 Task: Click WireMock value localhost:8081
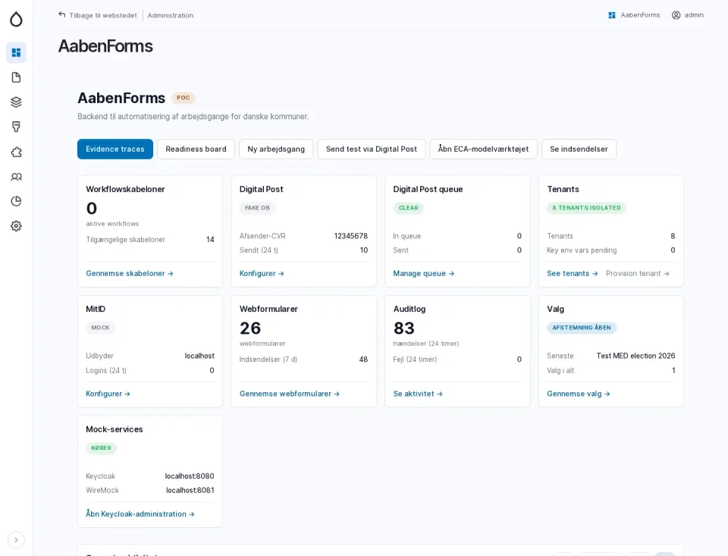coord(190,490)
